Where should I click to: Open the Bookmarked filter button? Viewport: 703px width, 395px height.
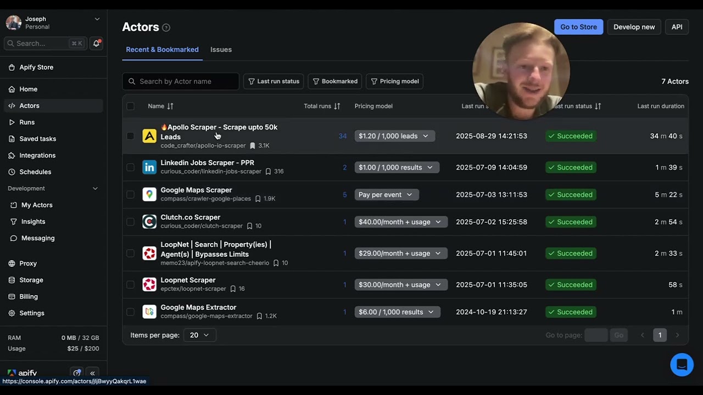pos(335,81)
